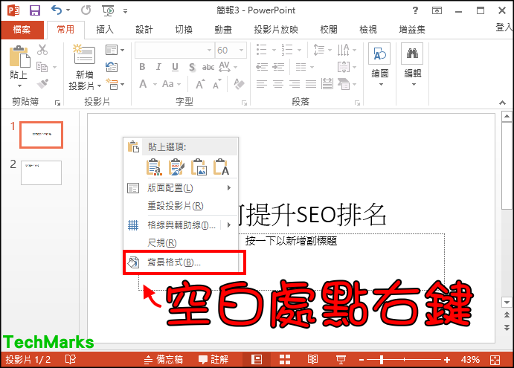The image size is (514, 368).
Task: Open the 編輯 editing button with binoculars
Action: coord(412,65)
